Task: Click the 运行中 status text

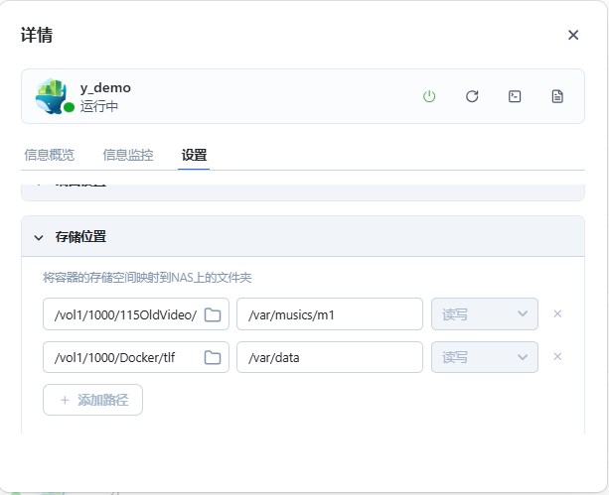Action: pos(99,106)
